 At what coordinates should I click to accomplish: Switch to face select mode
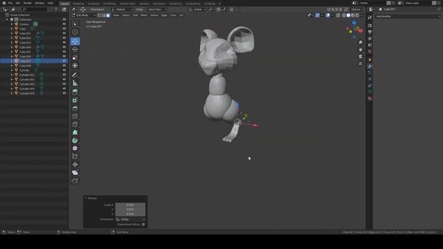tap(108, 15)
